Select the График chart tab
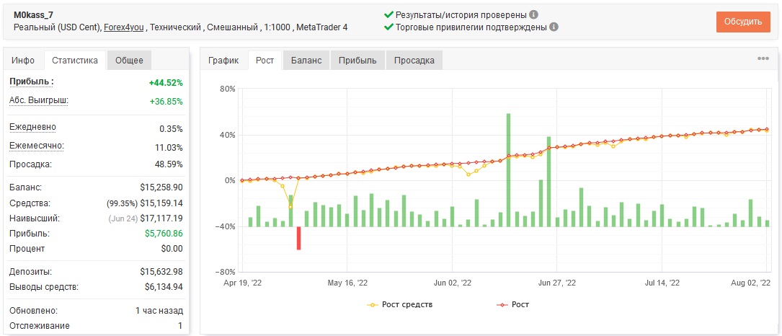This screenshot has width=782, height=336. pos(224,61)
